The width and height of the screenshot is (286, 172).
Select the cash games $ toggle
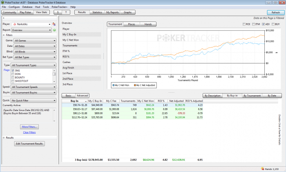coord(58,12)
